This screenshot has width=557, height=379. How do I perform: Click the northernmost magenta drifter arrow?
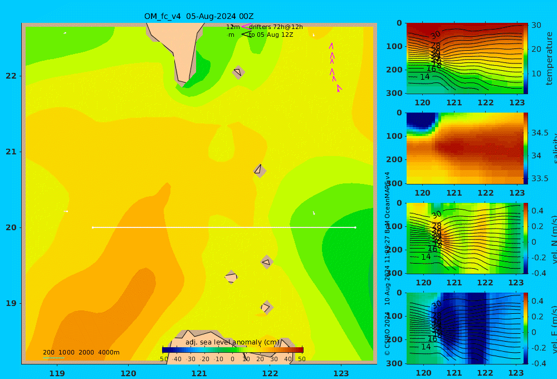[x=331, y=46]
